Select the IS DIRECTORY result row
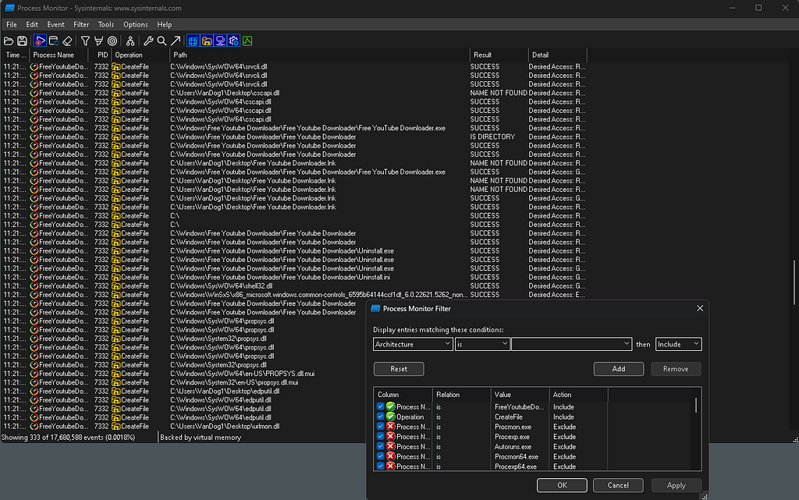799x500 pixels. tap(294, 137)
